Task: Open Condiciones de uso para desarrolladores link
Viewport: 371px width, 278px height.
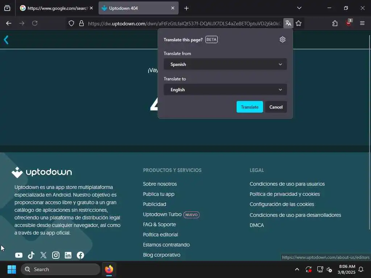Action: click(295, 215)
